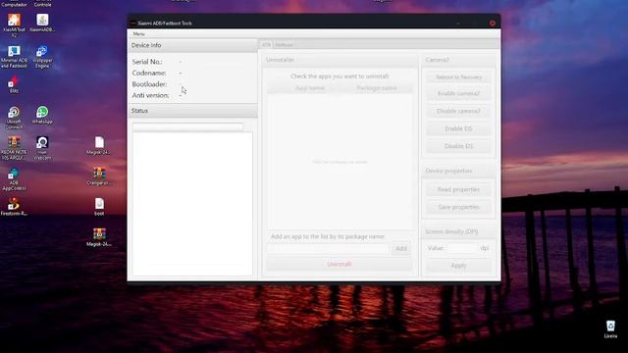
Task: Switch to the ADB tab
Action: pos(266,45)
